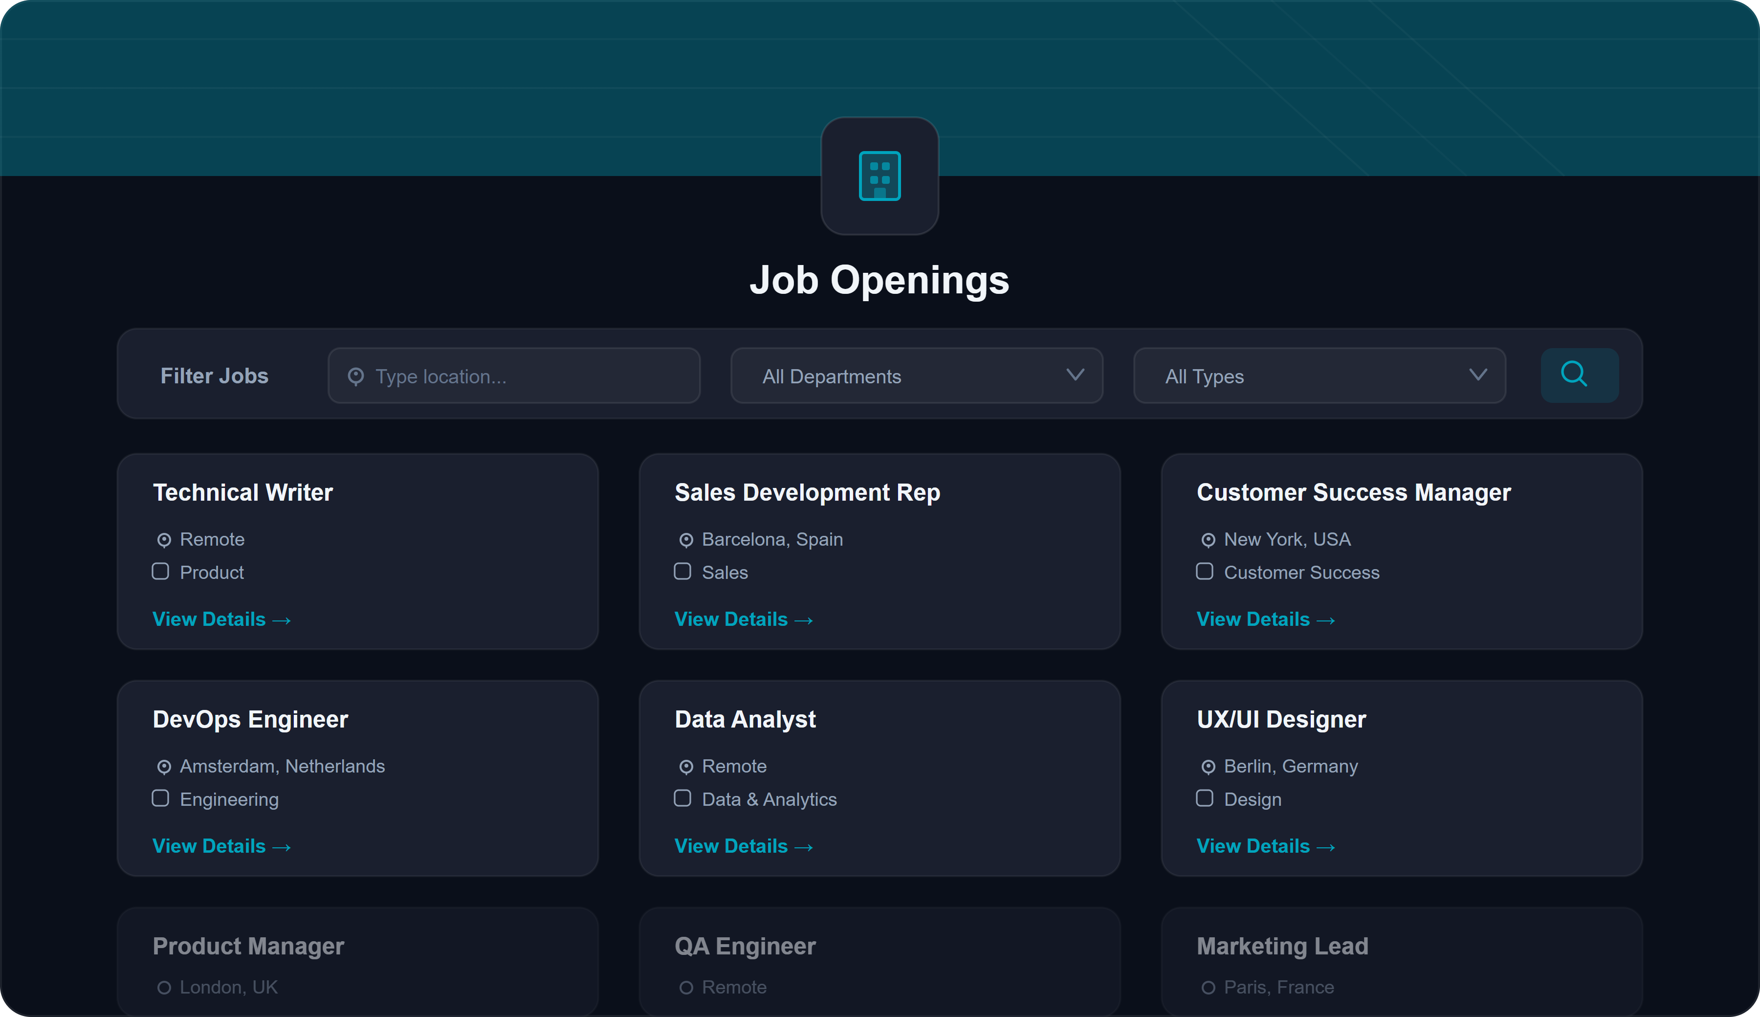This screenshot has height=1017, width=1760.
Task: Click the London, UK location text
Action: click(228, 988)
